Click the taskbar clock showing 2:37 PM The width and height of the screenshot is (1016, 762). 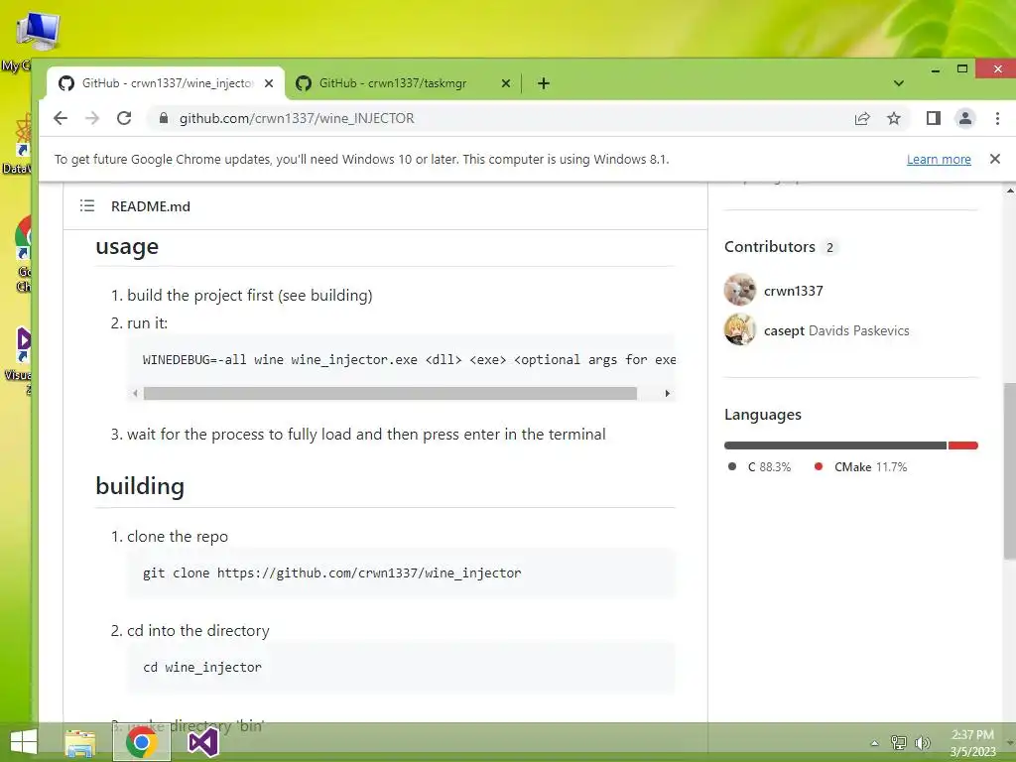972,743
